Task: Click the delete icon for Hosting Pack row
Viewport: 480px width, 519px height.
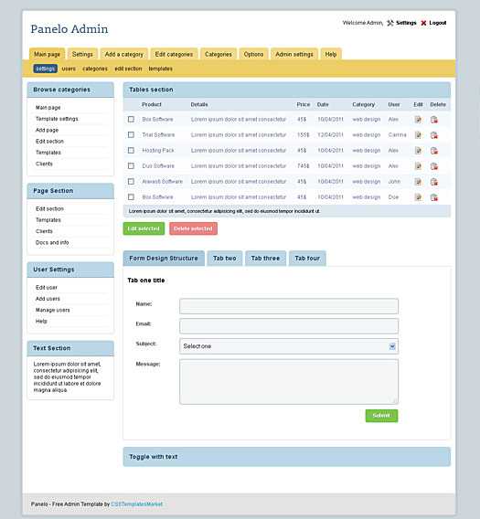Action: tap(434, 151)
